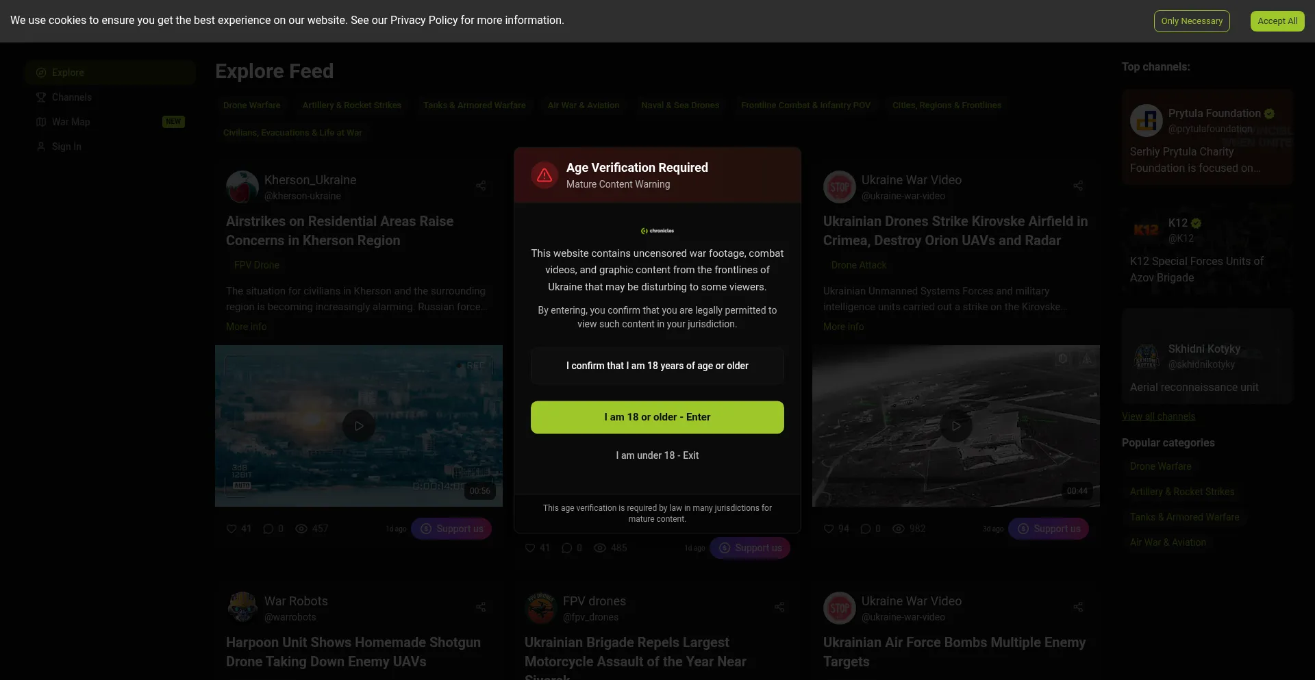Share the FPV drones post
Viewport: 1315px width, 680px height.
coord(779,607)
